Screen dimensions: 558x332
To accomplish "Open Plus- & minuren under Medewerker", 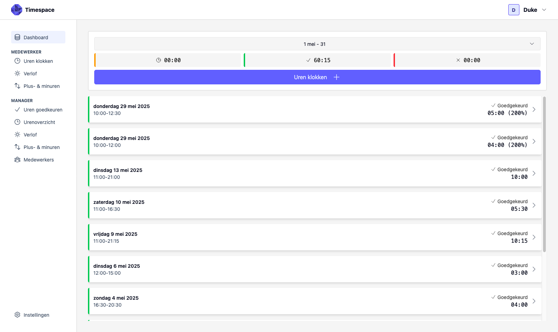I will point(41,86).
